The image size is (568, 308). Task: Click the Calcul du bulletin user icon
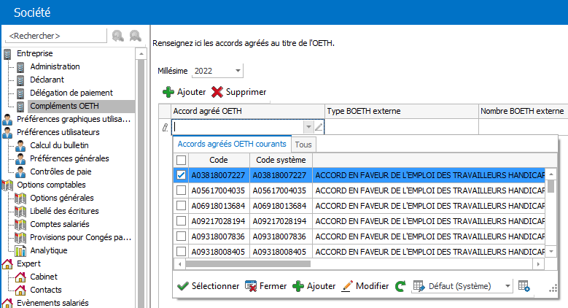20,145
